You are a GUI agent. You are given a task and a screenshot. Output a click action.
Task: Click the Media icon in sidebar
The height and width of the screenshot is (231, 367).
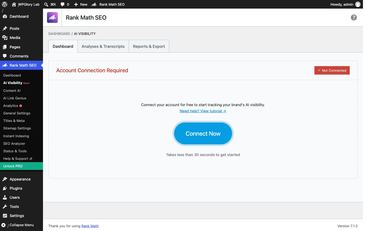tap(5, 38)
